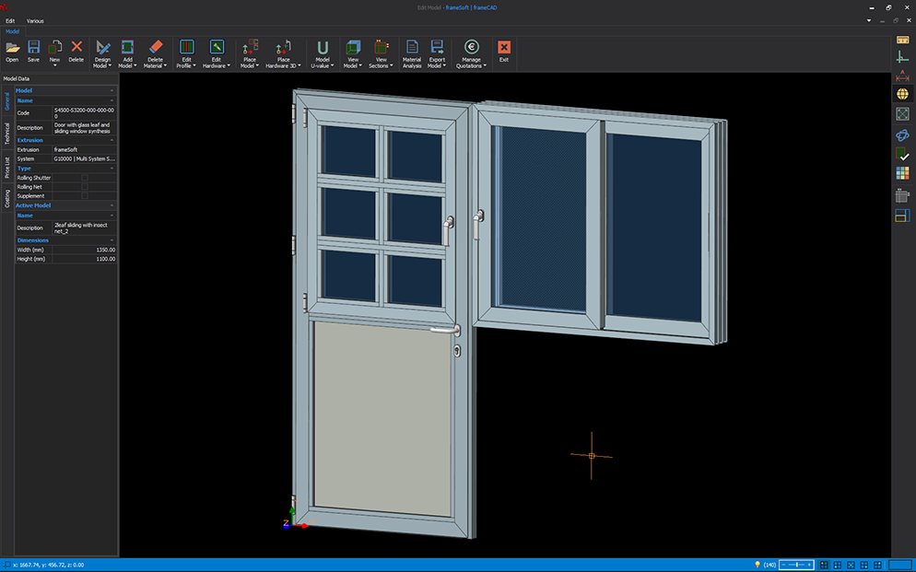Select the bottom-right viewport layout icon
916x572 pixels.
[x=864, y=565]
